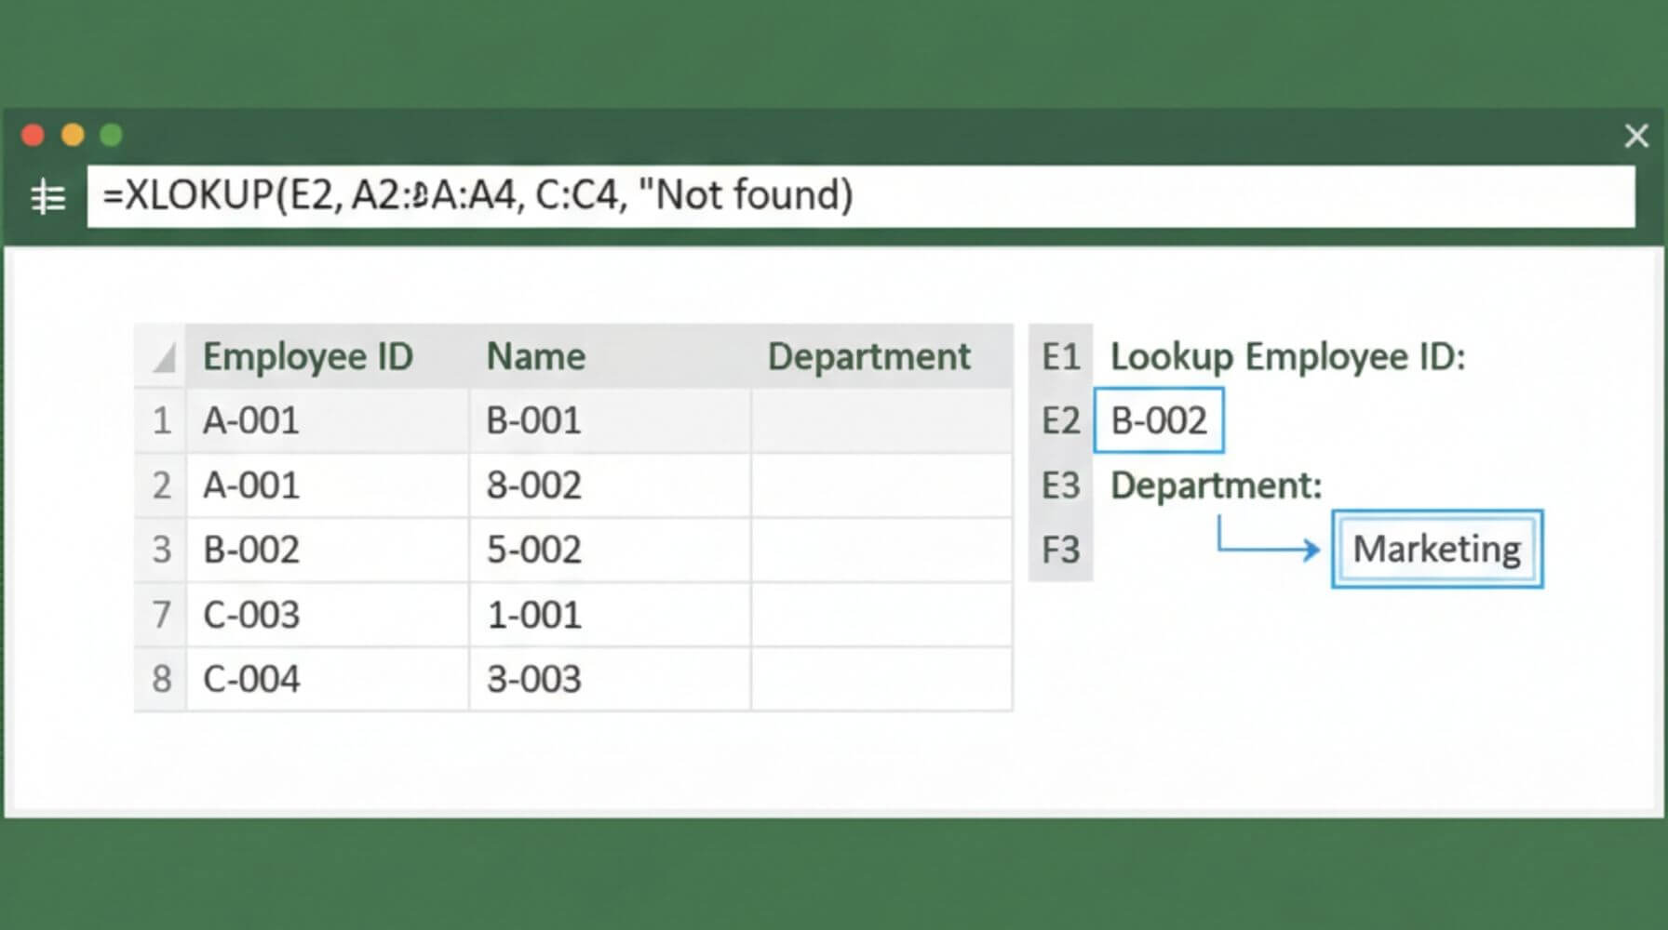Screen dimensions: 1668x930
Task: Click the blue arrow pointing to Marketing
Action: [x=1268, y=545]
